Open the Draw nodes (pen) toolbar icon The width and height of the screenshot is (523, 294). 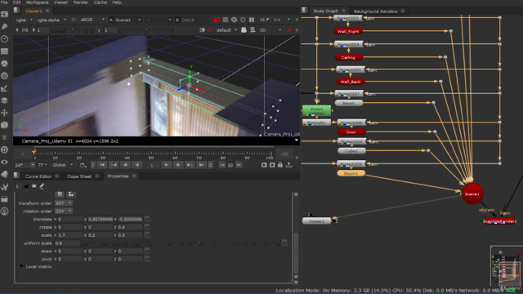4,27
